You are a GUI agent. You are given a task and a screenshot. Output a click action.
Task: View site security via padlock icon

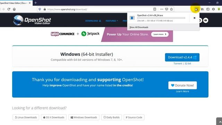click(x=45, y=9)
